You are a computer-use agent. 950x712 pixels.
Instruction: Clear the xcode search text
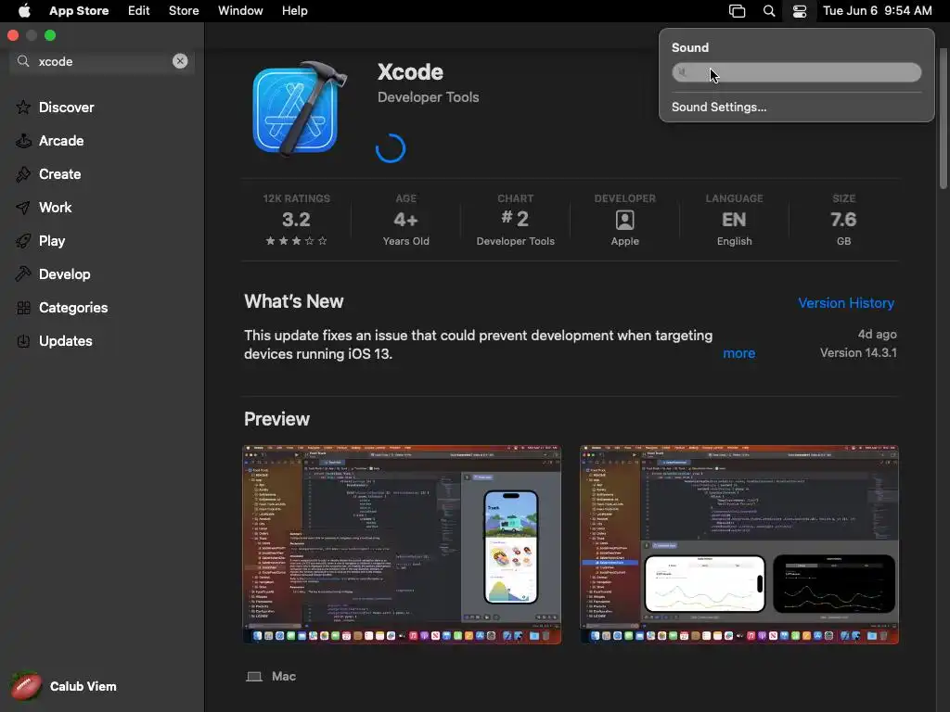[x=180, y=61]
